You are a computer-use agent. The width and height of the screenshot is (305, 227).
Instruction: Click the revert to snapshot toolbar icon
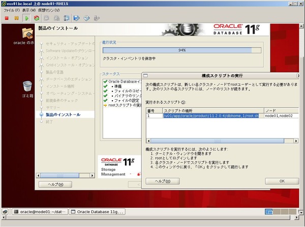(x=56, y=18)
